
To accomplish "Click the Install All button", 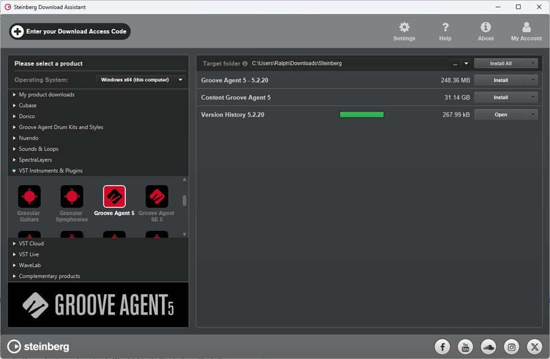I will (501, 63).
